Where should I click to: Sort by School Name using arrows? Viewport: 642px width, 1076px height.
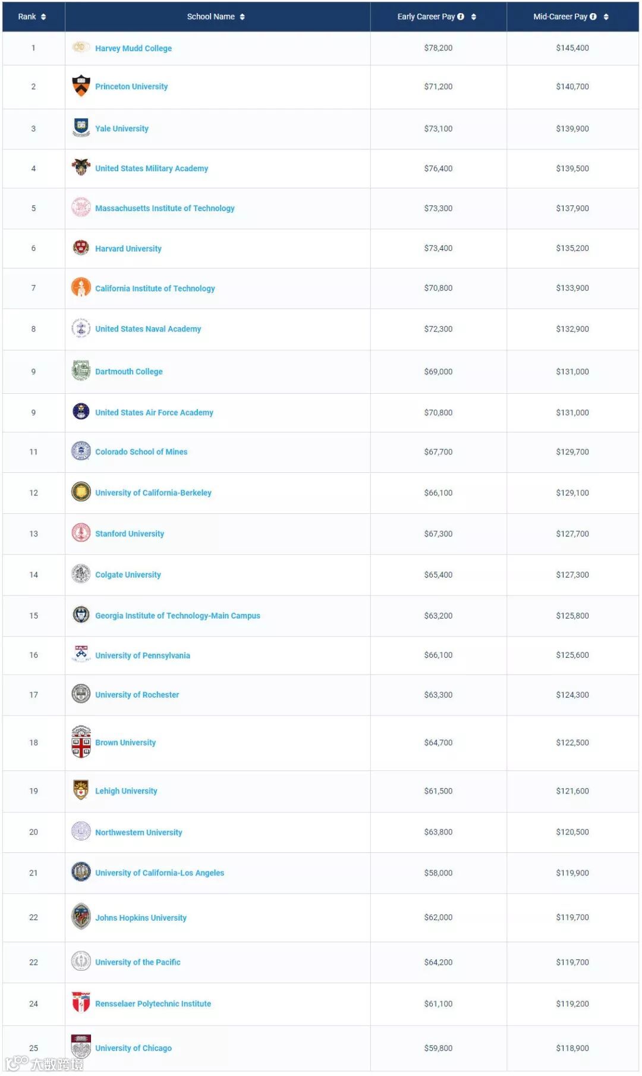(x=243, y=17)
